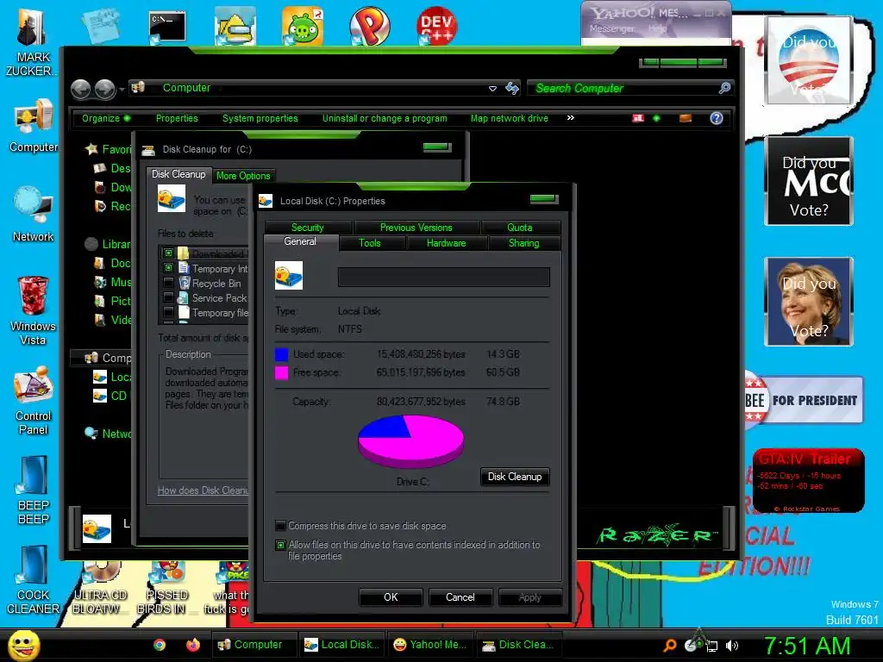Toggle the Downloaded Program Files checkbox
Image resolution: width=883 pixels, height=662 pixels.
tap(168, 253)
